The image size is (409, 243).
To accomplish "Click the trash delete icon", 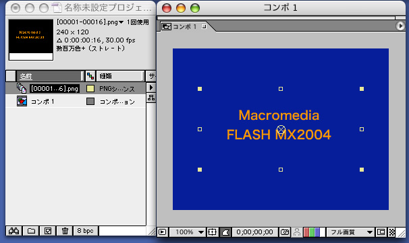I will tap(65, 231).
